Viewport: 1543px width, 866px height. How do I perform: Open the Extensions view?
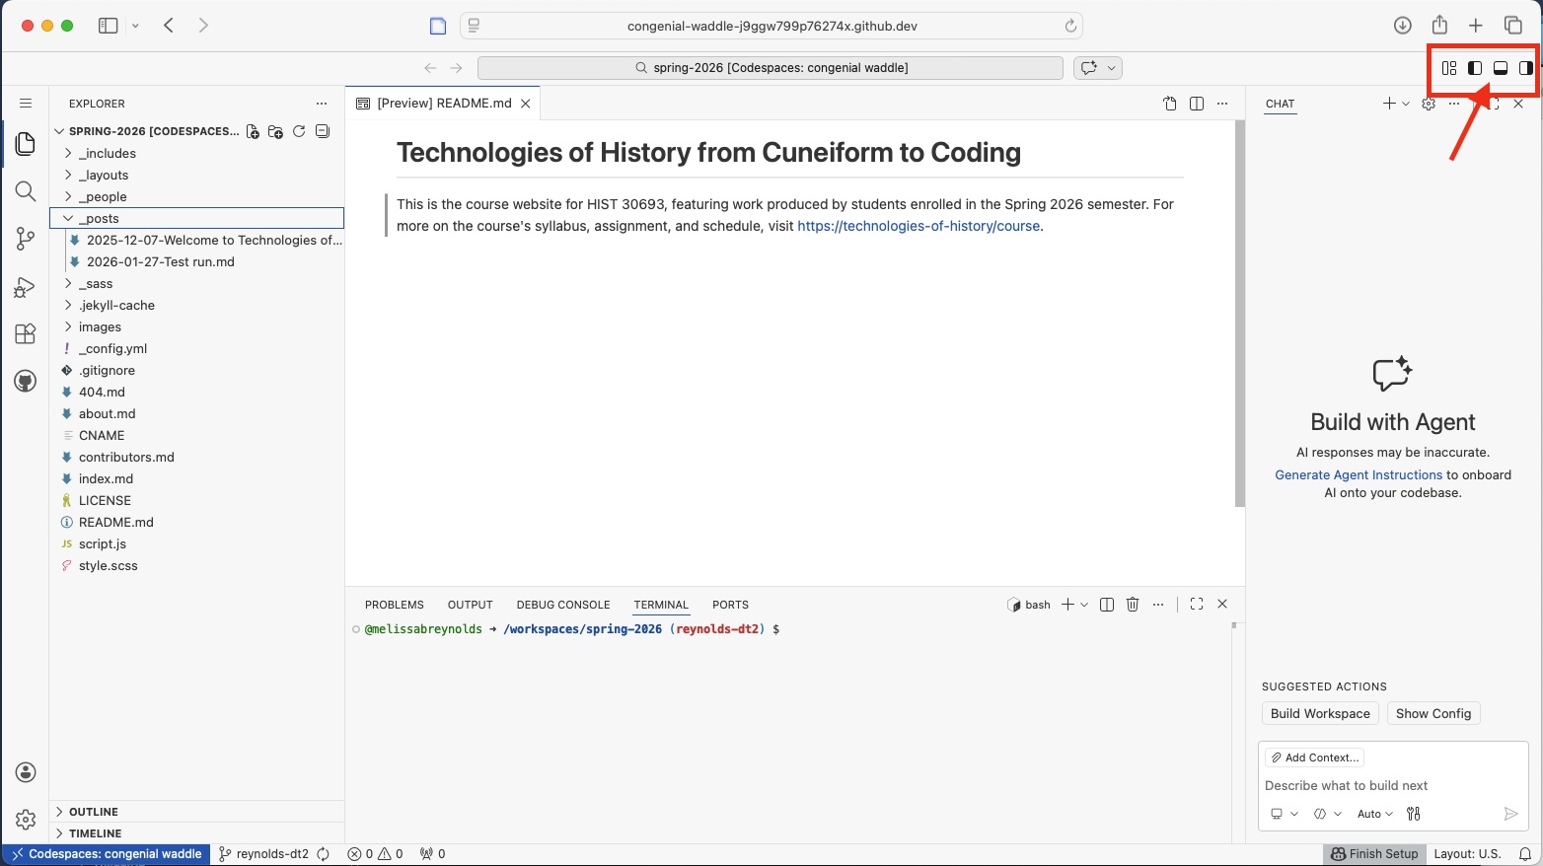[26, 333]
